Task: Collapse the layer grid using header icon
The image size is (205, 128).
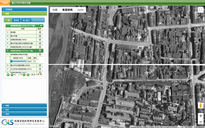Action: (41, 25)
